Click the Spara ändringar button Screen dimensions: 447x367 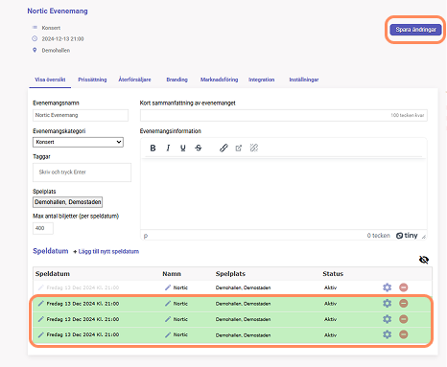coord(415,30)
